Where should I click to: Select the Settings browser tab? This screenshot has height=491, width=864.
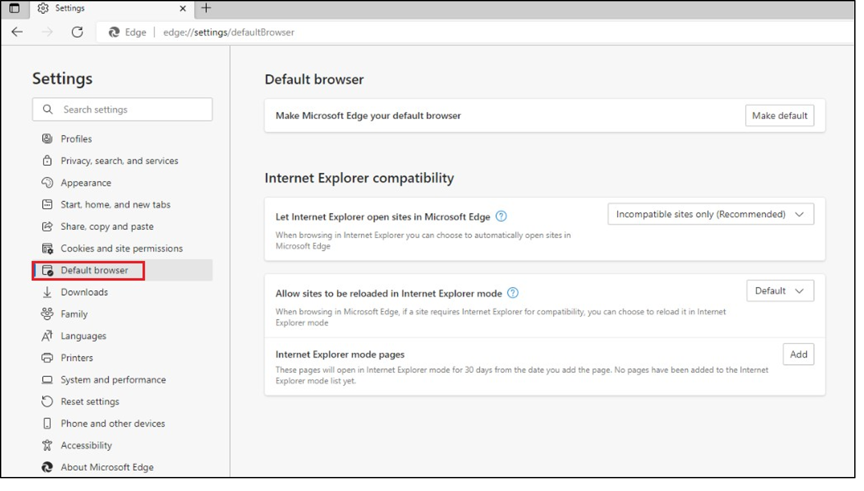pyautogui.click(x=112, y=8)
